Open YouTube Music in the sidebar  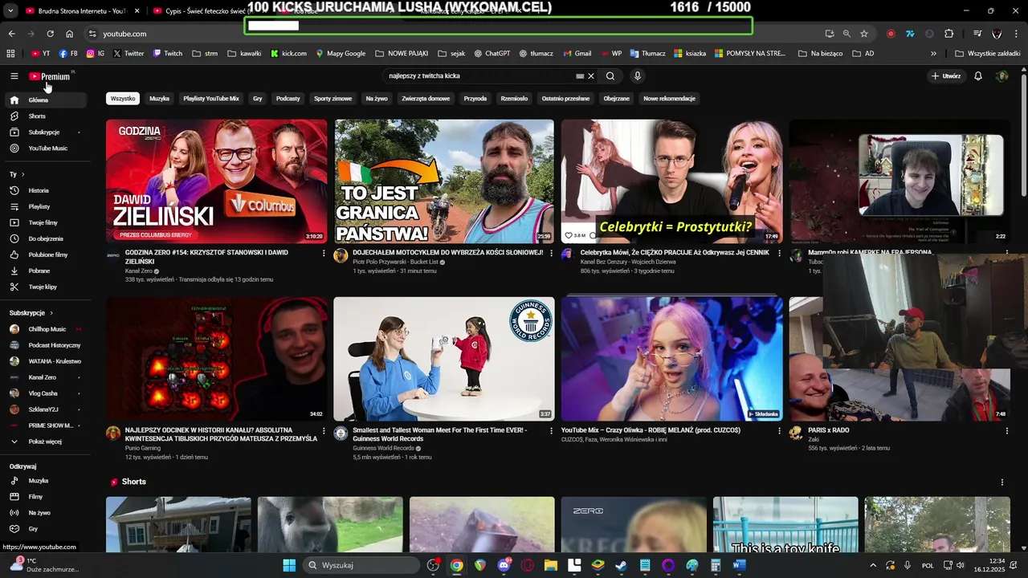[45, 149]
